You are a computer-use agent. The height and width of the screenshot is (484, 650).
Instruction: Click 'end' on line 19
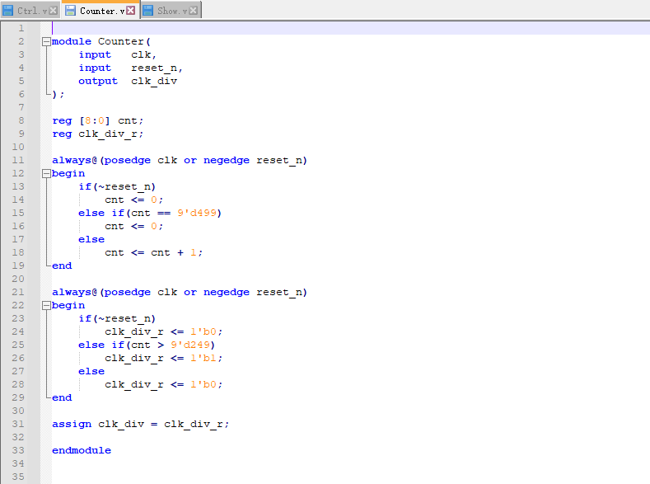62,265
